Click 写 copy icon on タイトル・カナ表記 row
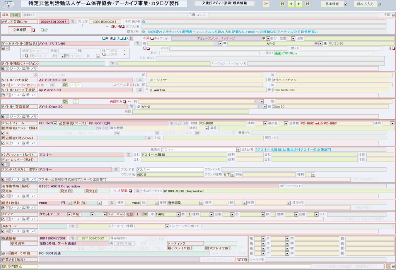Image resolution: width=396 pixels, height=270 pixels. pyautogui.click(x=140, y=80)
